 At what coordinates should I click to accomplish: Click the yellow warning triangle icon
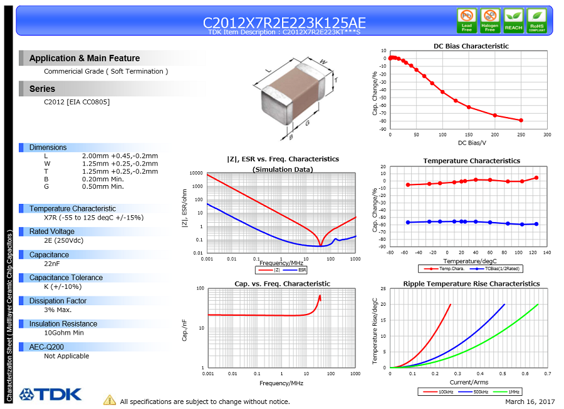pyautogui.click(x=109, y=400)
